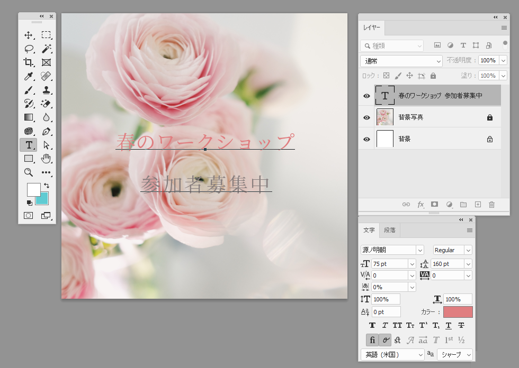This screenshot has width=519, height=368.
Task: Select the Crop tool
Action: tap(29, 62)
